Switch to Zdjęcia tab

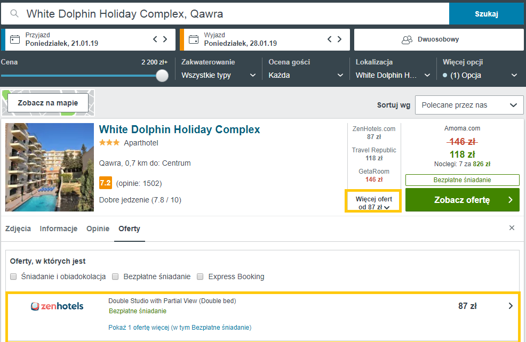(x=18, y=229)
